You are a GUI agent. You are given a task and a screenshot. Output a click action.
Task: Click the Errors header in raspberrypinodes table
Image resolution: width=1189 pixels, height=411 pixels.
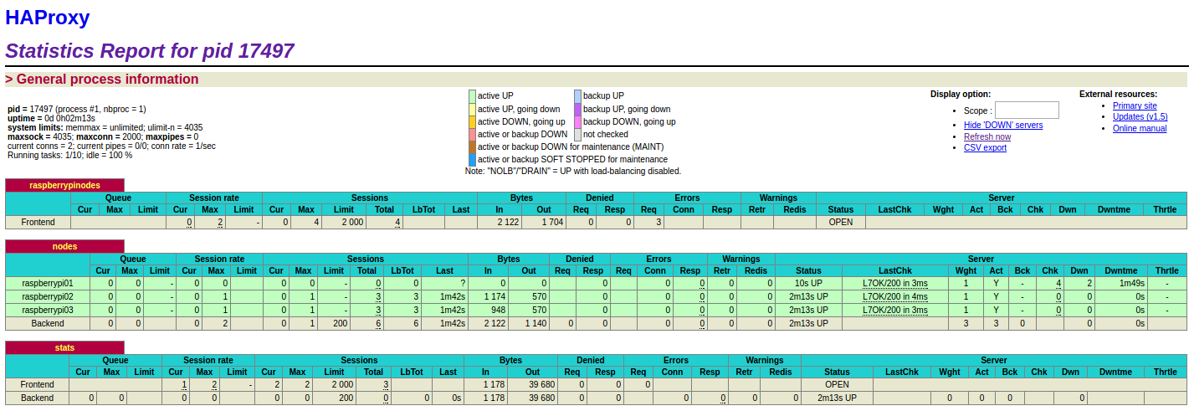point(687,198)
